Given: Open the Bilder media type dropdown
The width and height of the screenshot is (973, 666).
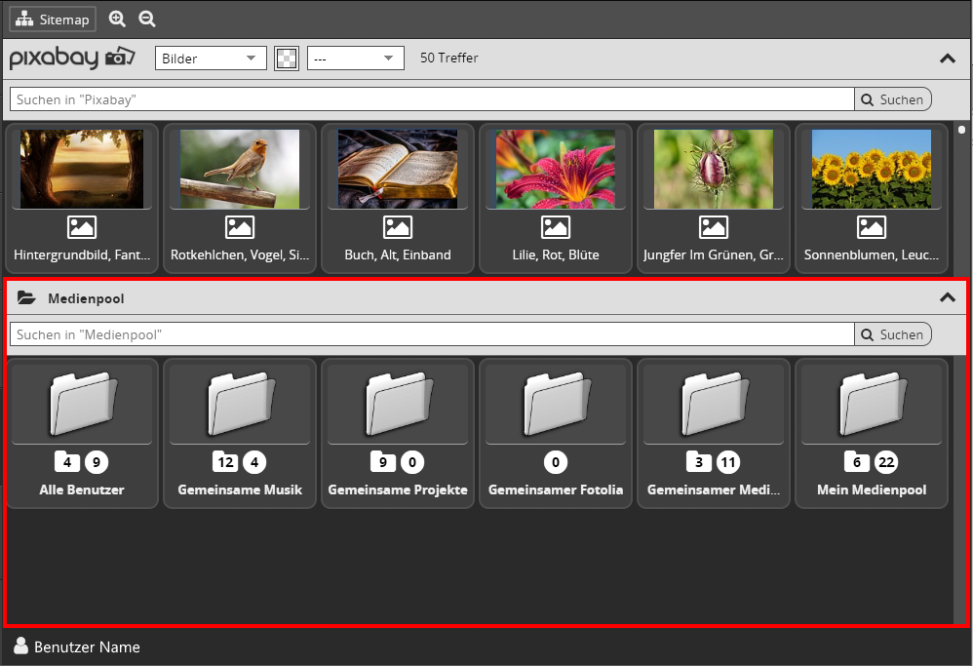Looking at the screenshot, I should 211,59.
